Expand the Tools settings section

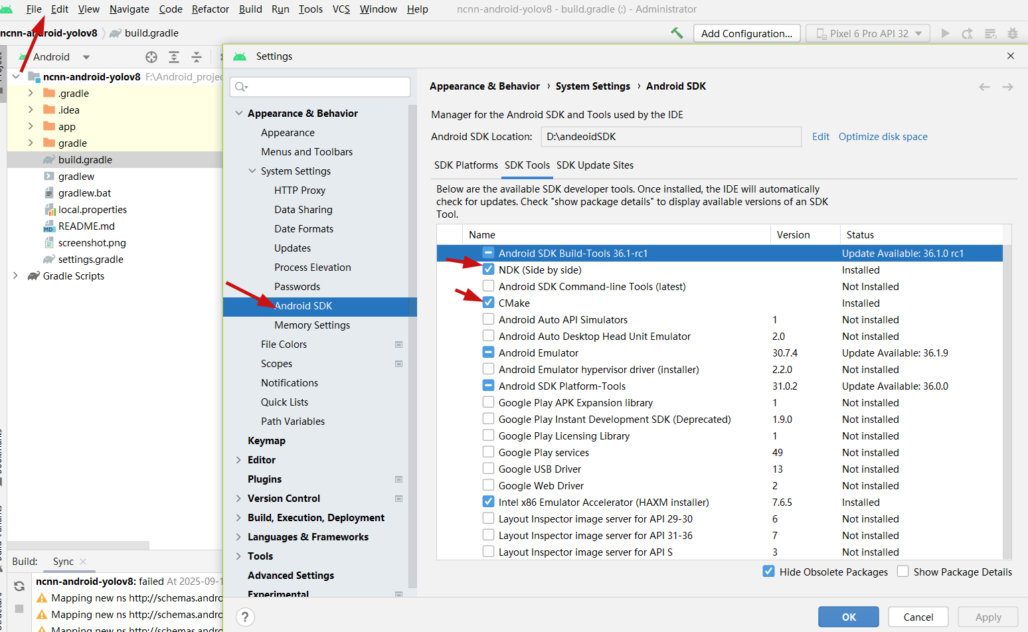pyautogui.click(x=238, y=556)
